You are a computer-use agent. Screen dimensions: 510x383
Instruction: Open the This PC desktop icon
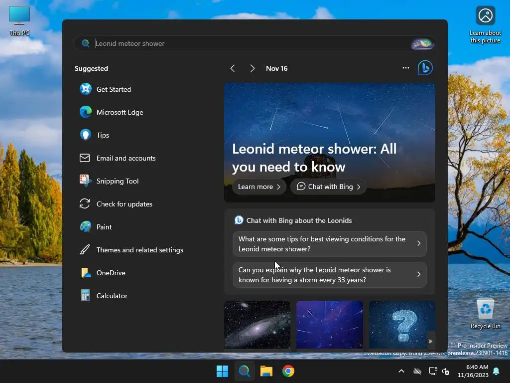point(19,20)
